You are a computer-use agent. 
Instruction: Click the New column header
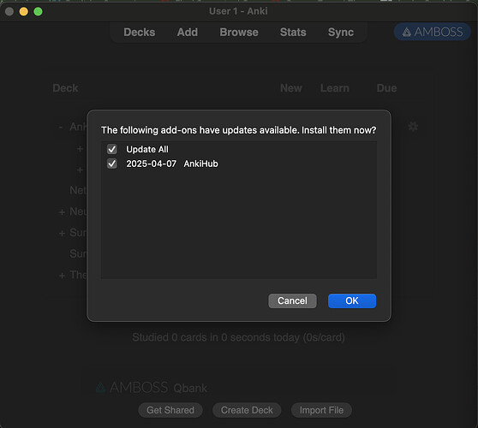click(x=291, y=88)
